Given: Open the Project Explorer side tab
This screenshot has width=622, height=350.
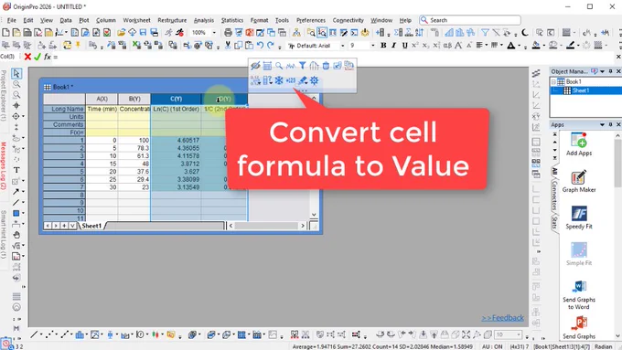Looking at the screenshot, I should (x=4, y=96).
